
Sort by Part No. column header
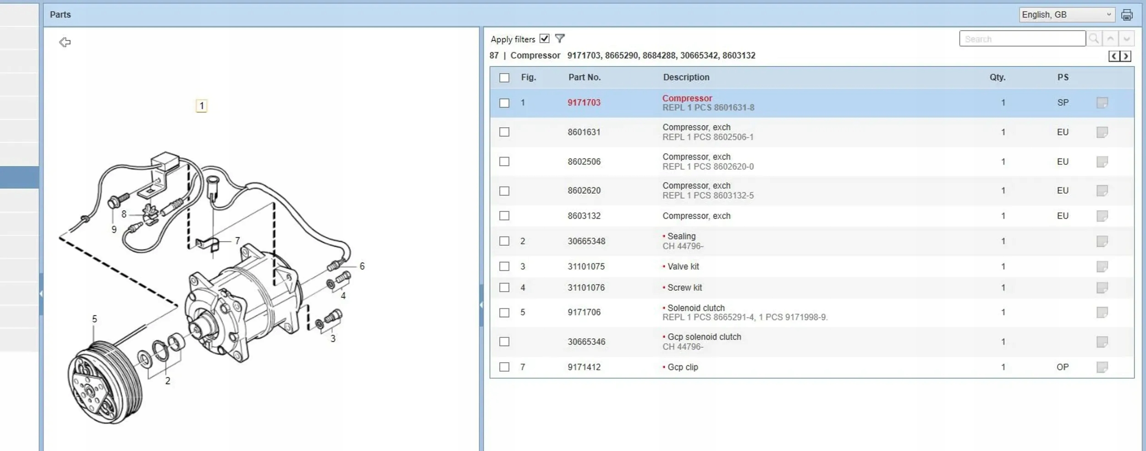click(x=584, y=77)
